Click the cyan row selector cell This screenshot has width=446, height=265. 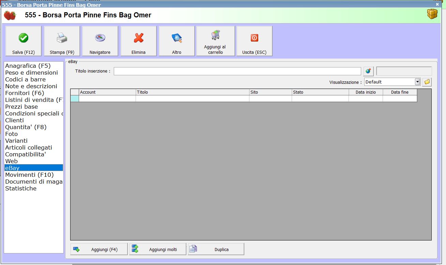click(75, 99)
